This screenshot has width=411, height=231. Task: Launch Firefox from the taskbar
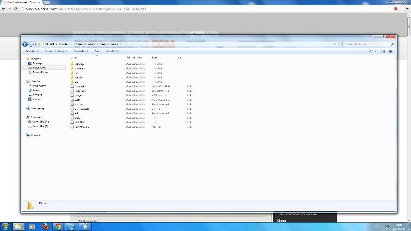tap(46, 227)
